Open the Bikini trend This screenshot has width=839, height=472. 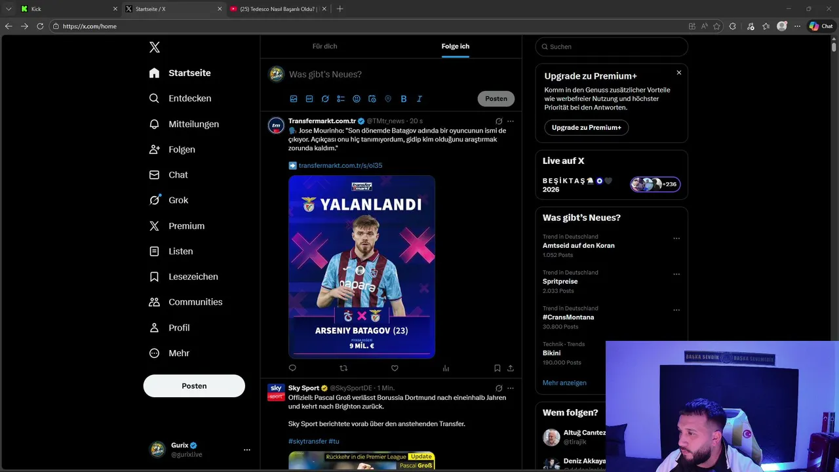551,353
